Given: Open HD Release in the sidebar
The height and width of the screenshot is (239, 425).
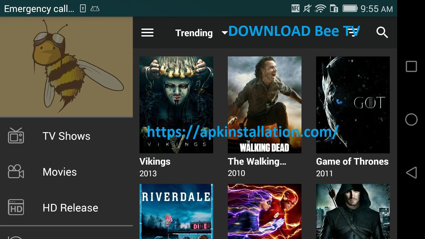Looking at the screenshot, I should tap(66, 207).
